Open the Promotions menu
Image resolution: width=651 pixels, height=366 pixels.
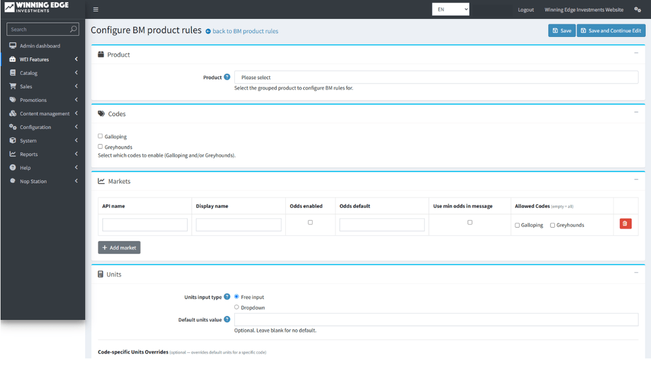pyautogui.click(x=43, y=100)
